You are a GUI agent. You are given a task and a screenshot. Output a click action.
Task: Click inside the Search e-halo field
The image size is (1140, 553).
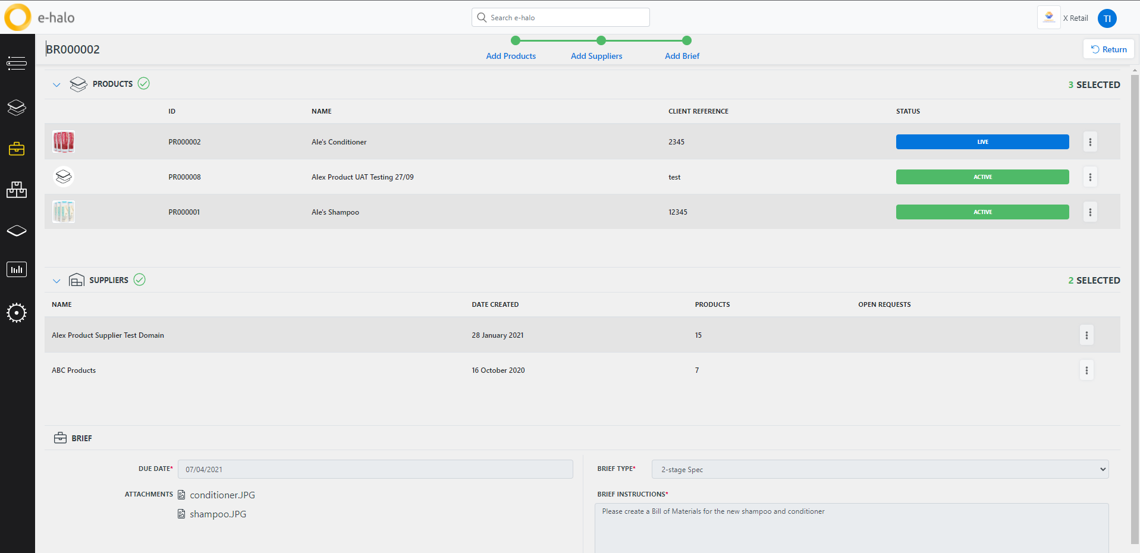(560, 17)
